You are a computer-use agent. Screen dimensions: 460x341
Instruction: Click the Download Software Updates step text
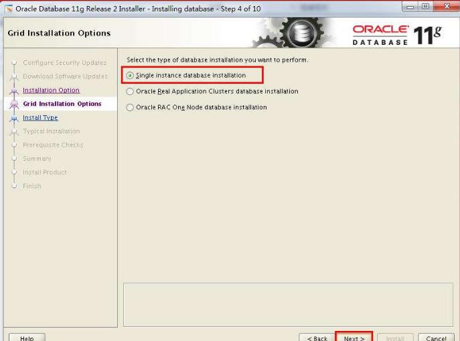pyautogui.click(x=65, y=76)
